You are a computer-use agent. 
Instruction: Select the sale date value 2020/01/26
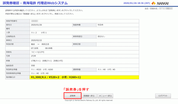click(x=36, y=25)
